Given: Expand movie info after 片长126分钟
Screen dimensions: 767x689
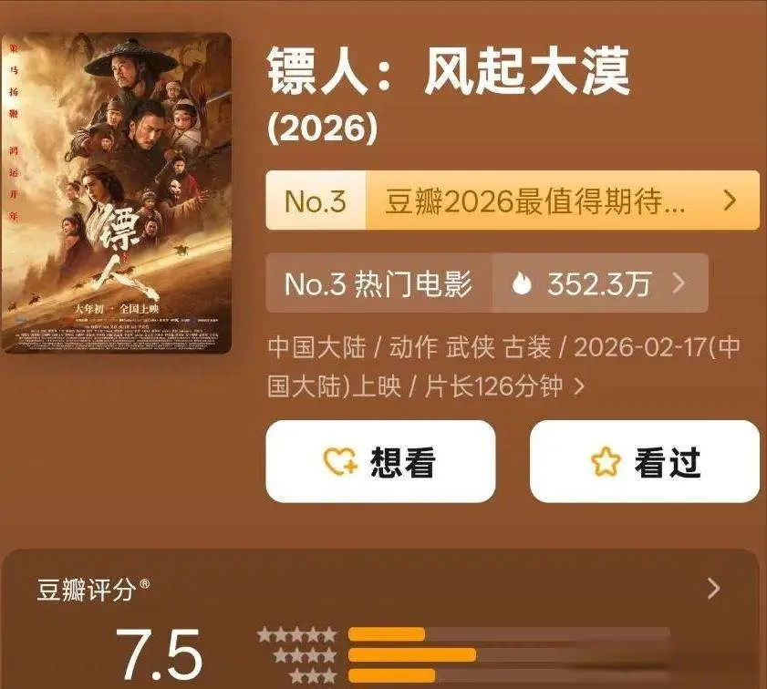Looking at the screenshot, I should tap(580, 387).
